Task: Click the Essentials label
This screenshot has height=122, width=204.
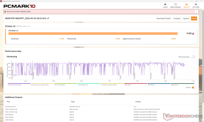Action: [x=15, y=39]
